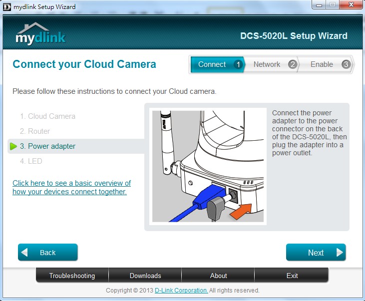Minimize the mydlink Setup Wizard window
365x301 pixels.
tap(319, 5)
